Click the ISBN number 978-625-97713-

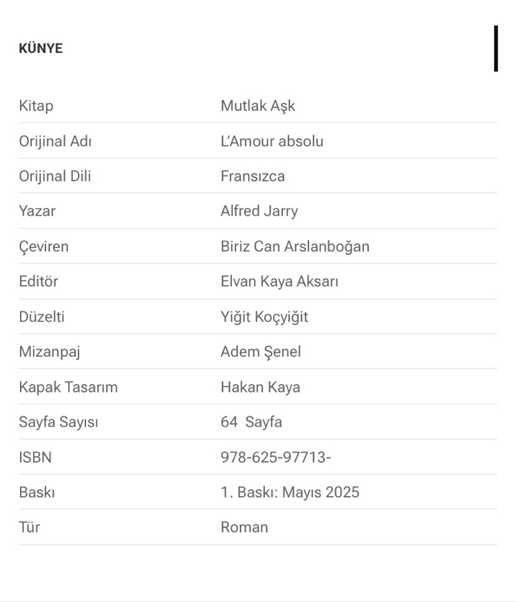click(276, 458)
